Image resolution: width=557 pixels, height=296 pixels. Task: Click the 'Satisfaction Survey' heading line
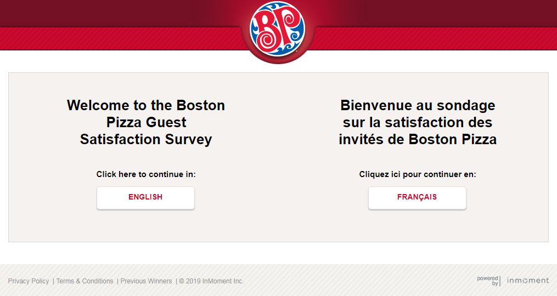click(146, 139)
